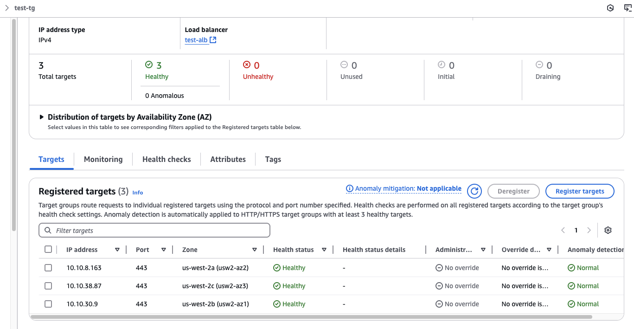Click the Anomaly mitigation info icon
This screenshot has width=634, height=329.
[x=350, y=189]
